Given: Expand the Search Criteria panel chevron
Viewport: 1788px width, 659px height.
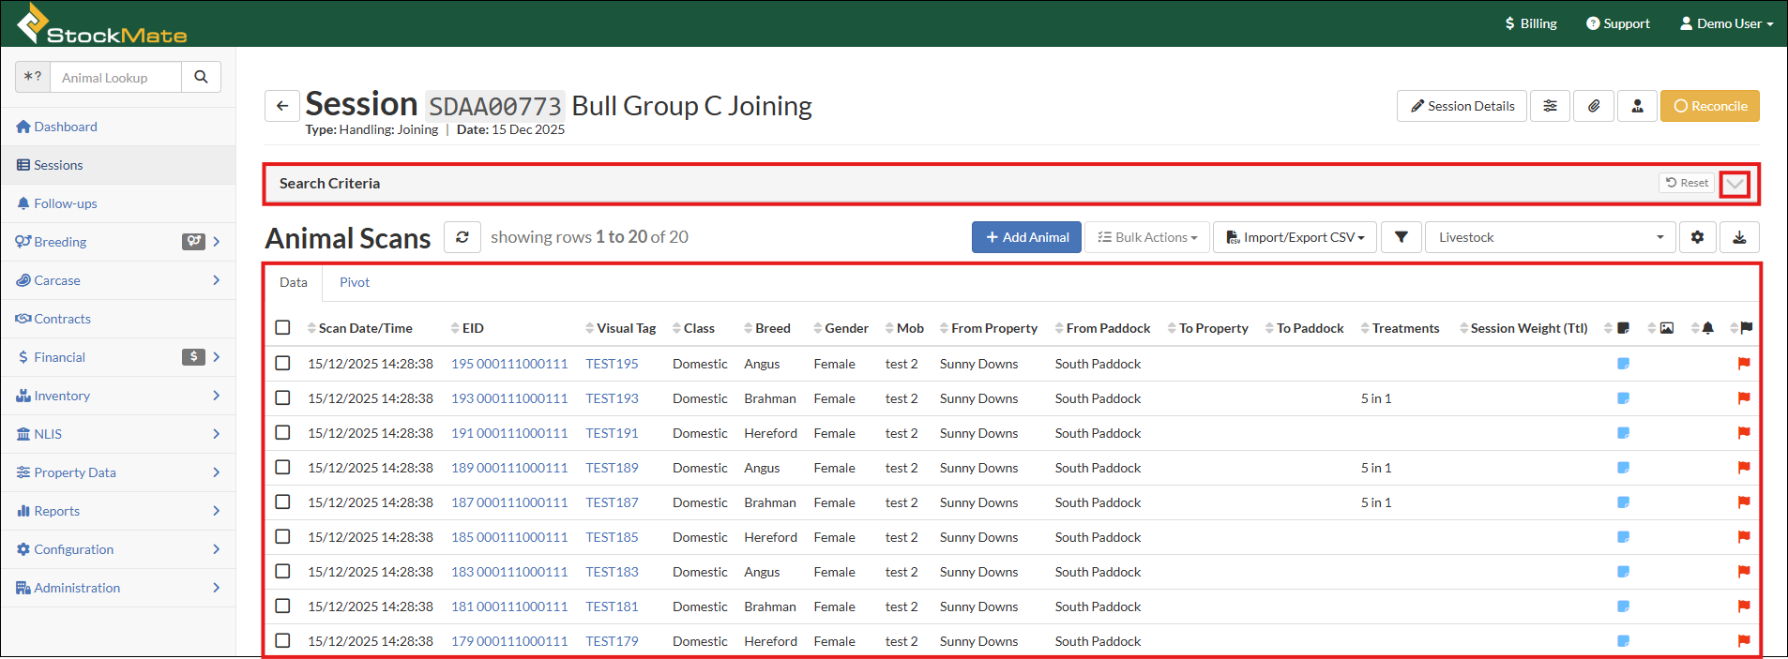Looking at the screenshot, I should pyautogui.click(x=1735, y=184).
